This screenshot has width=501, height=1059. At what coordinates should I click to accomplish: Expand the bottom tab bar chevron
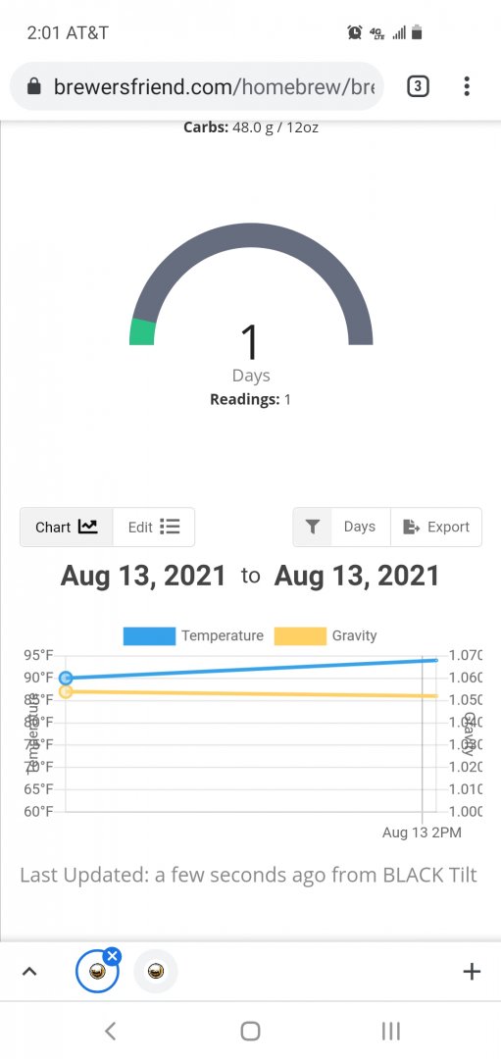(x=29, y=972)
